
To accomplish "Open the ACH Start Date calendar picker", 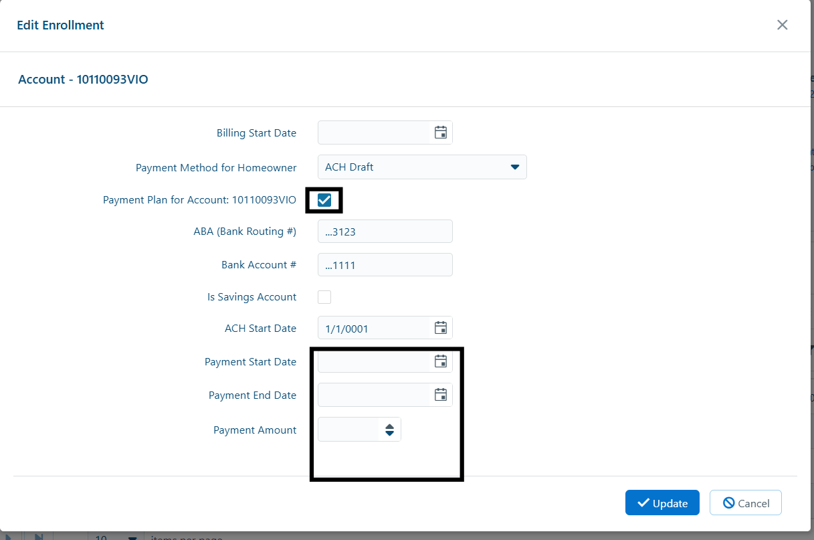I will (x=441, y=327).
